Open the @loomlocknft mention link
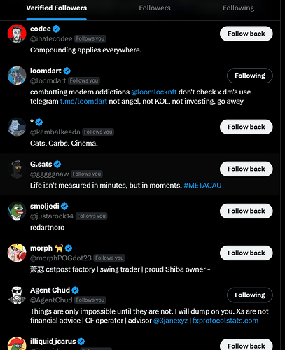Image resolution: width=285 pixels, height=350 pixels. pos(154,92)
